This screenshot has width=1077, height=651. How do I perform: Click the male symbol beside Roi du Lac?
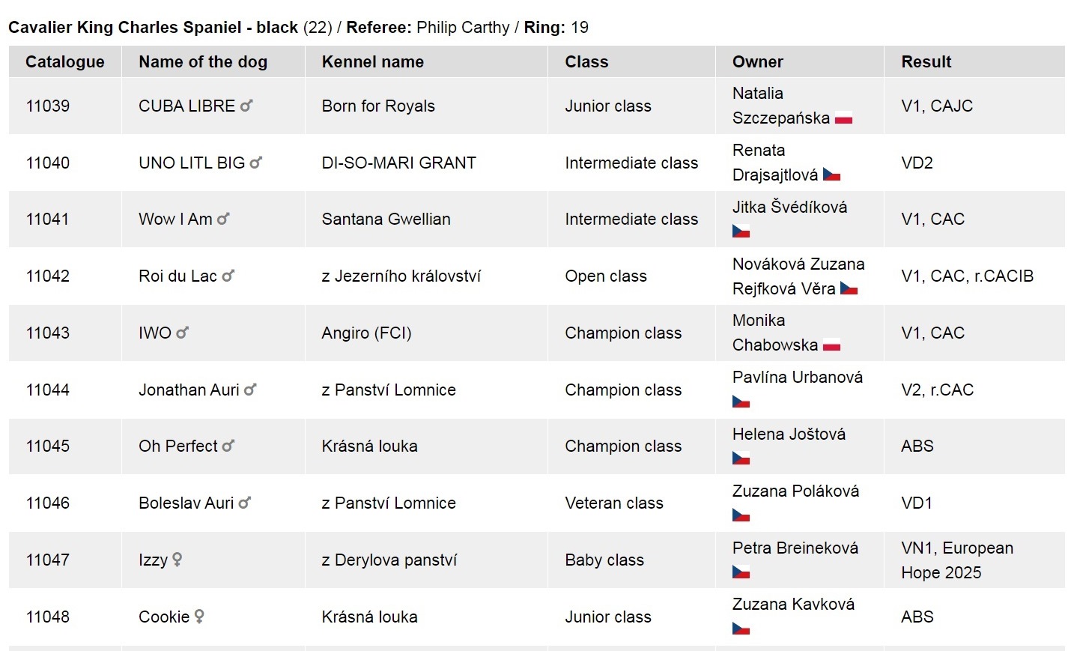(x=228, y=276)
